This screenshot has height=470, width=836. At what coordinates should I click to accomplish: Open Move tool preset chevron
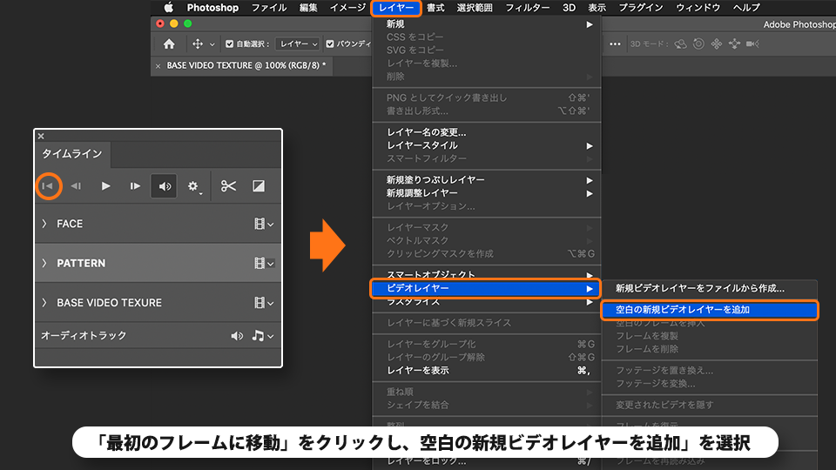coord(212,44)
